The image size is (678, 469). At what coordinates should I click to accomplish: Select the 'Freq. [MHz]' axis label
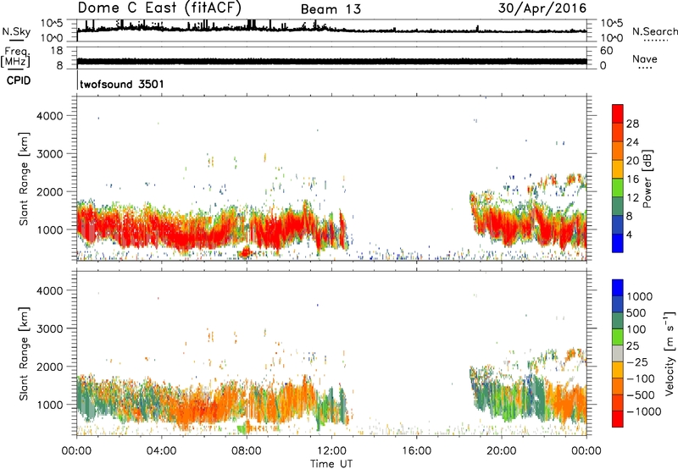(15, 58)
